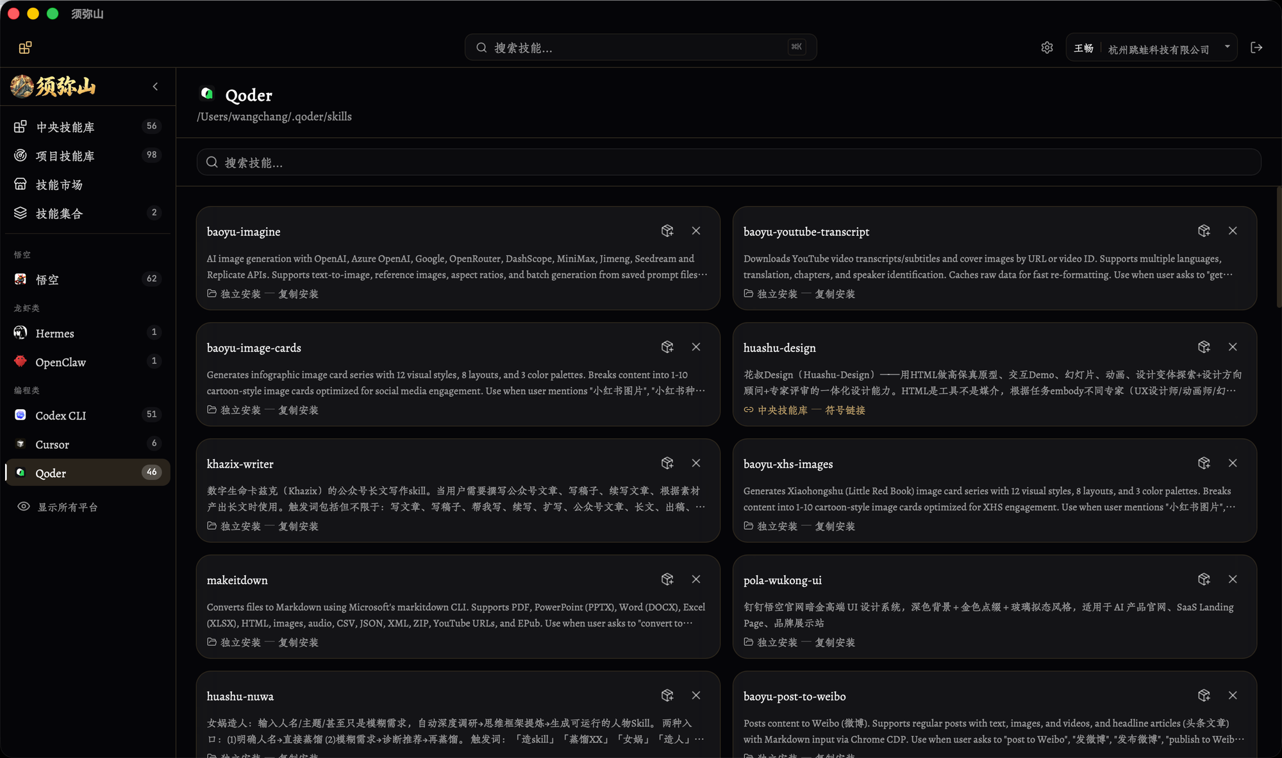The height and width of the screenshot is (758, 1282).
Task: Click 独立安装 label on makeitdown card
Action: 240,643
